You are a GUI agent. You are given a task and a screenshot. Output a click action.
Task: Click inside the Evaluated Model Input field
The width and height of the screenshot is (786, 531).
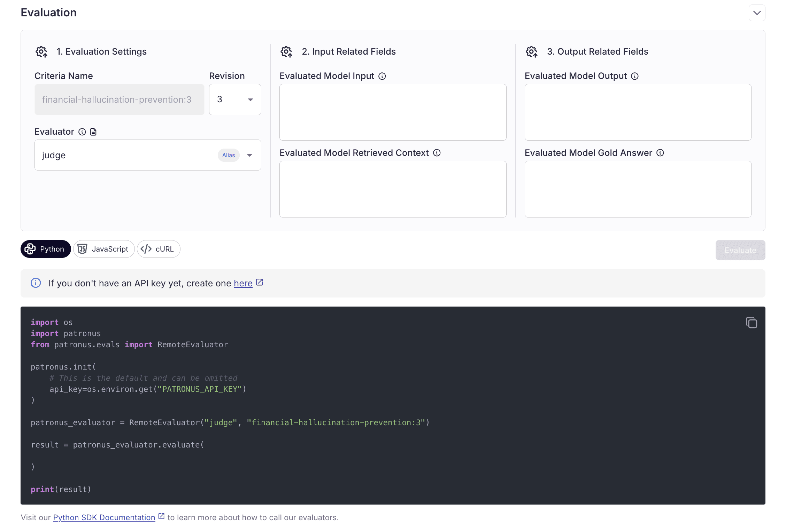click(x=392, y=112)
